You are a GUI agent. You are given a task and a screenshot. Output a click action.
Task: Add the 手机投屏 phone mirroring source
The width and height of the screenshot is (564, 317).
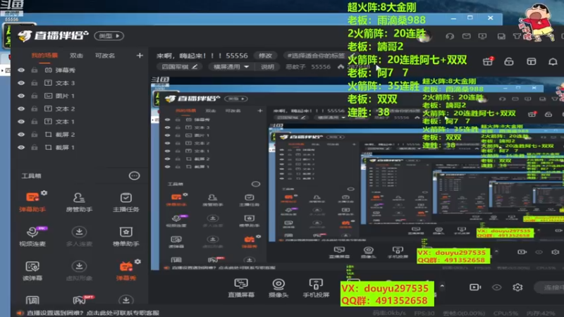point(316,288)
